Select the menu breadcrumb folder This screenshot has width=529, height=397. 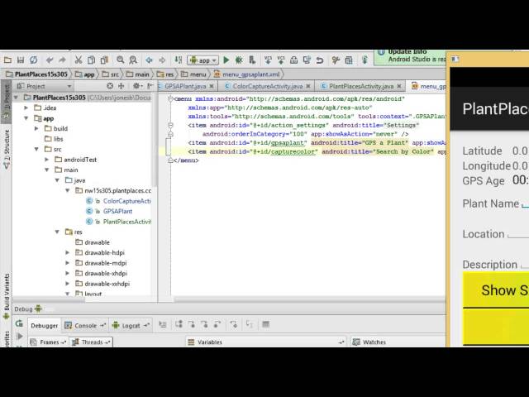tap(193, 74)
